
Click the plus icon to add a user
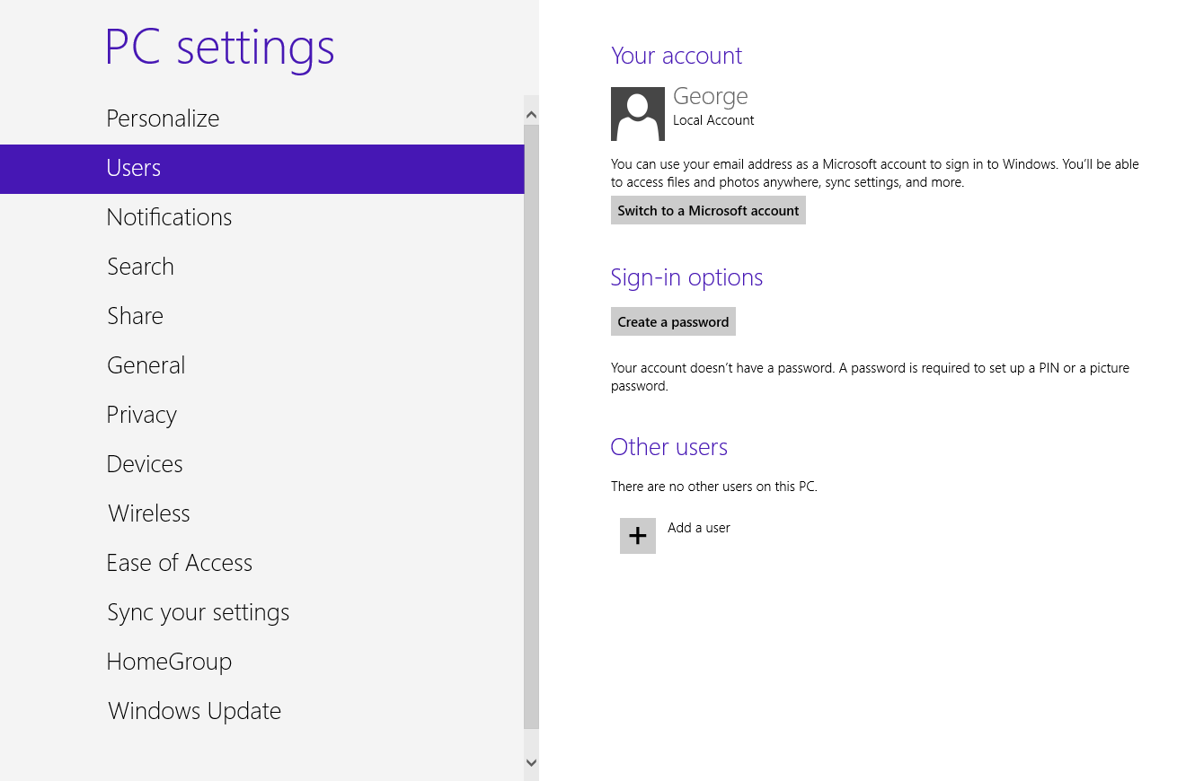[x=638, y=536]
